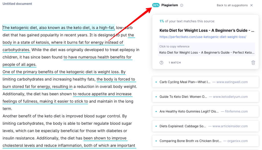Click the 32% plagiarism score badge
262x150 pixels.
click(x=156, y=5)
